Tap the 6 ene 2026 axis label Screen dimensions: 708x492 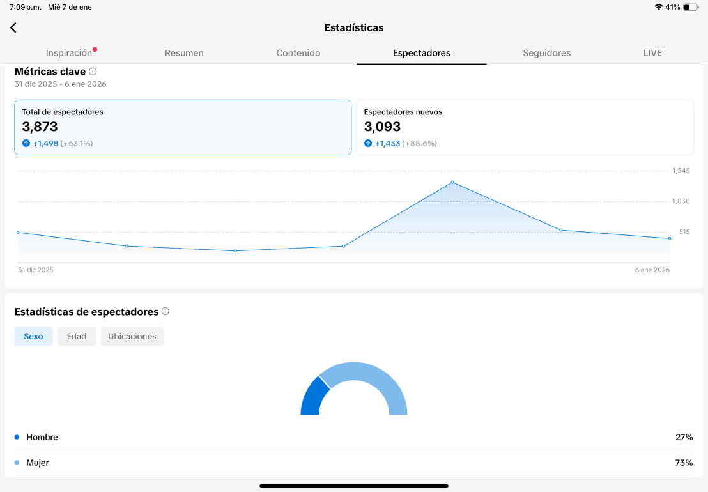coord(652,270)
